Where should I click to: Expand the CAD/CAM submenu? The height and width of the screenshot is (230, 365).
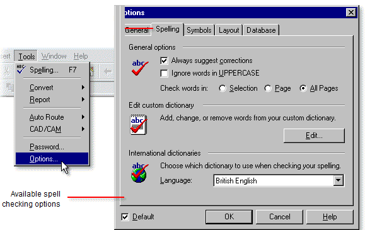(52, 129)
